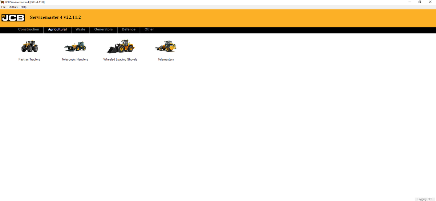Close the Servicemaster window
This screenshot has width=436, height=201.
click(x=431, y=2)
